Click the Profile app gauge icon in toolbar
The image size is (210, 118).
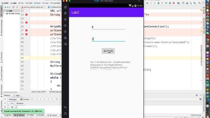[166, 3]
